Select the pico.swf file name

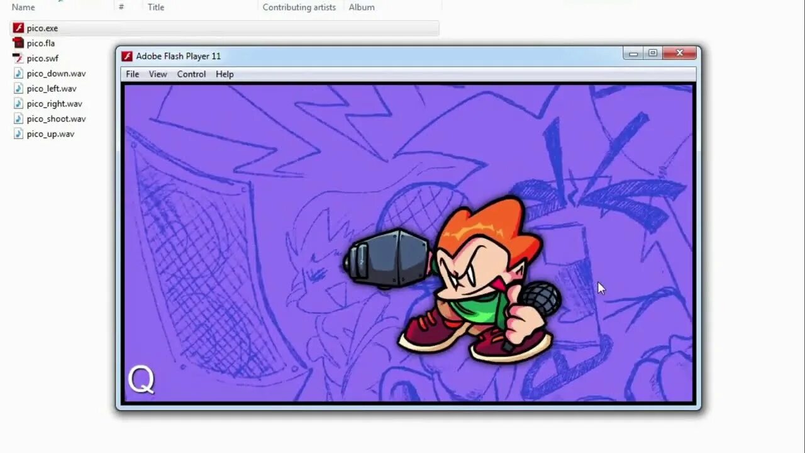coord(43,59)
